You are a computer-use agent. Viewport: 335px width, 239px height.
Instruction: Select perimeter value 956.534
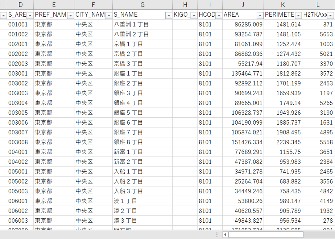pos(283,221)
